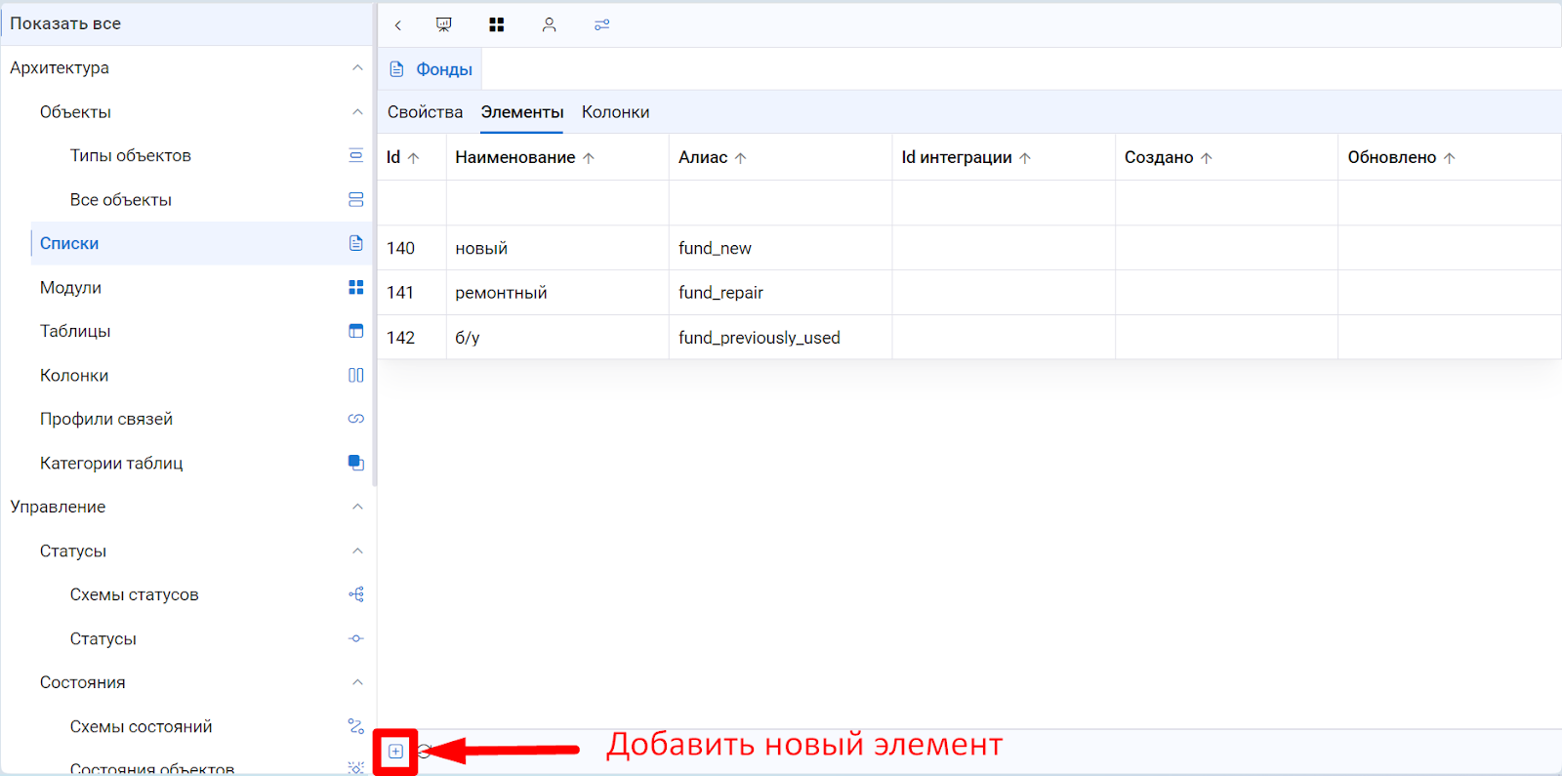Screen dimensions: 1562x776
Task: Click the cell with Id 141
Action: [412, 292]
